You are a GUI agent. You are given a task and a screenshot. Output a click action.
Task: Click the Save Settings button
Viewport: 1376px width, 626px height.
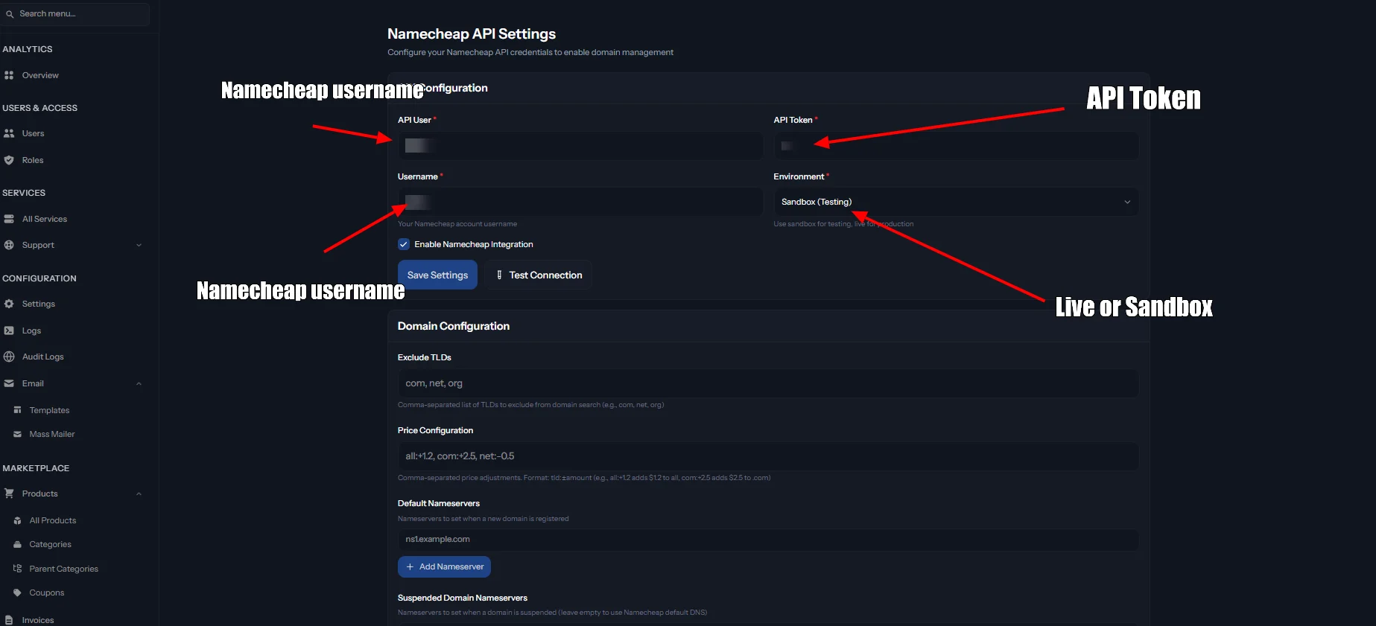pyautogui.click(x=437, y=275)
